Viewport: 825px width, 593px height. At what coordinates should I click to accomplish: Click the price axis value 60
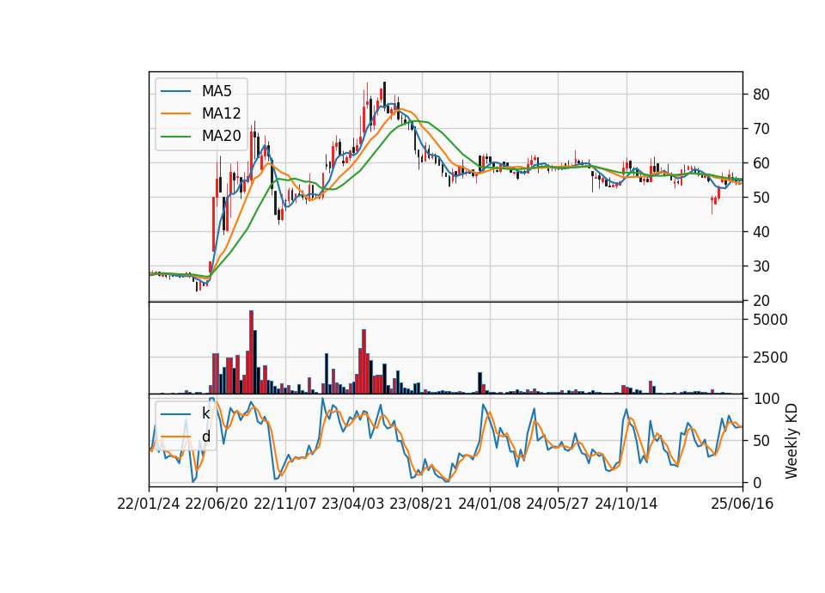pos(761,163)
